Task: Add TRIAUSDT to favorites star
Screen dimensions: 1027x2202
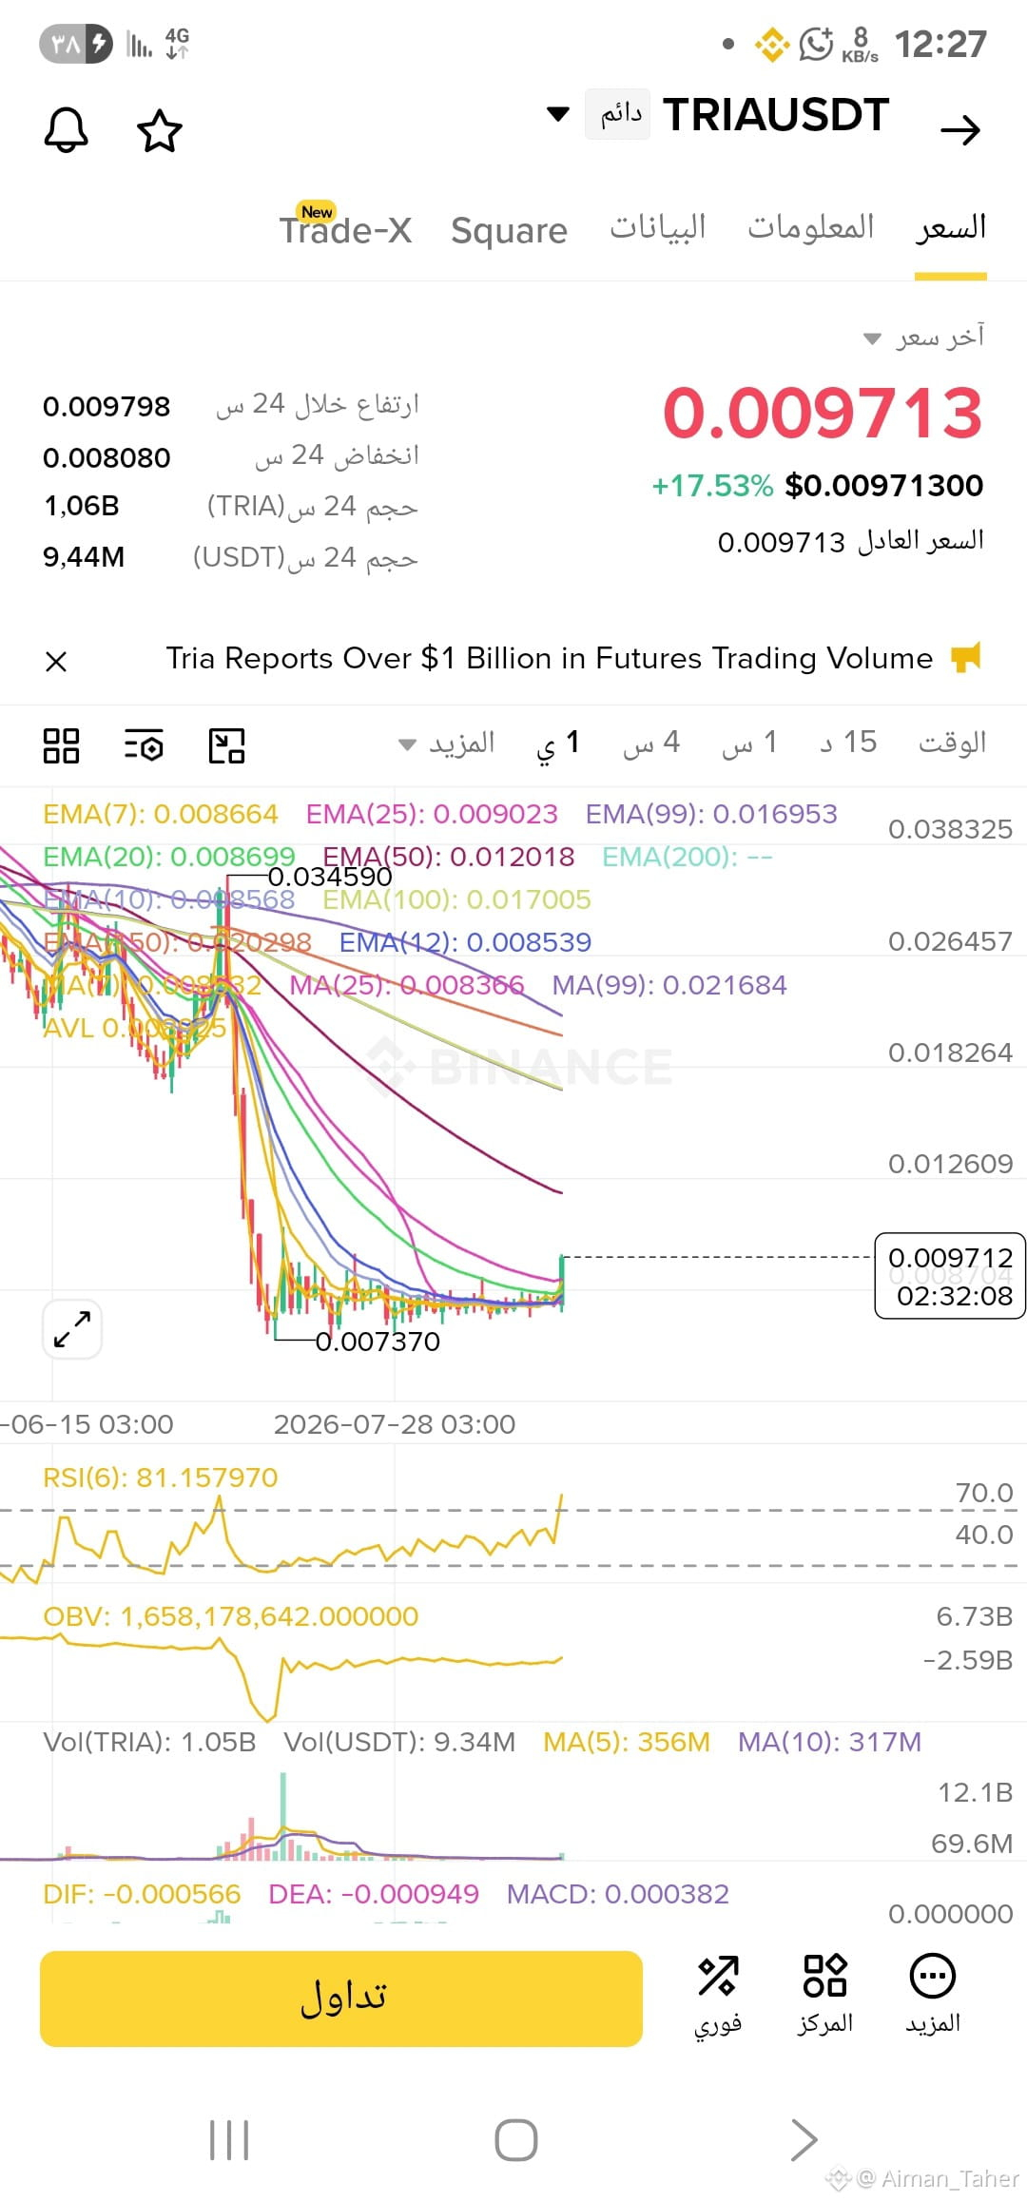Action: tap(160, 130)
